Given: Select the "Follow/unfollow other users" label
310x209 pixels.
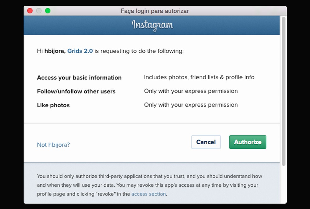Looking at the screenshot, I should coord(76,91).
